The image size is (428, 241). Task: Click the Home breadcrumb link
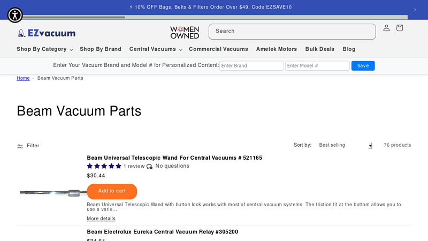point(23,78)
